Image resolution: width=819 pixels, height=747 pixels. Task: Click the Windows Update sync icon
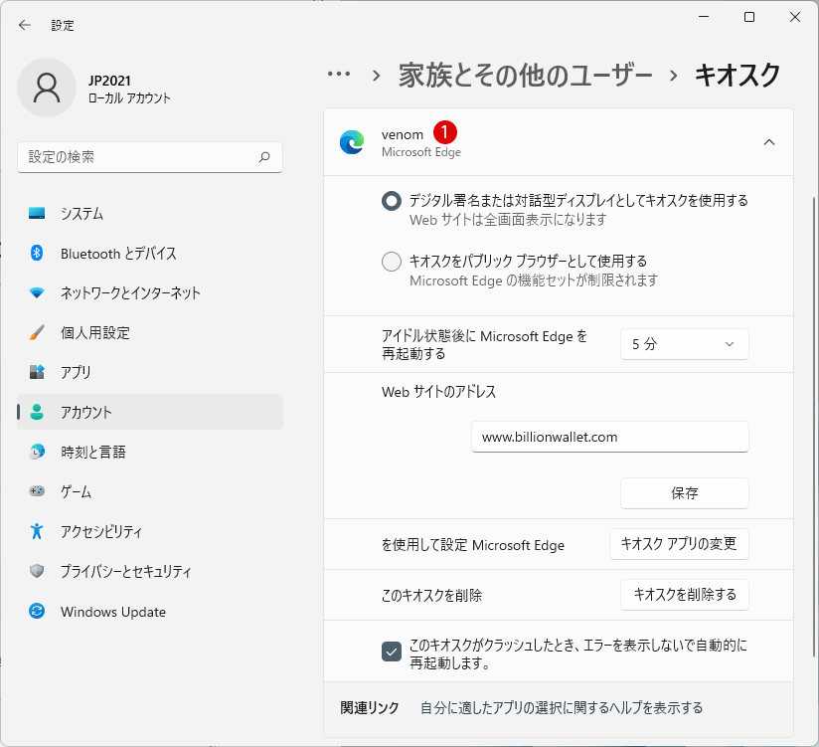pos(37,611)
